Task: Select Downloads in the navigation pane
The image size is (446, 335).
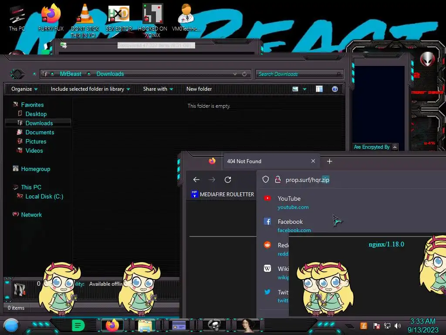Action: [x=38, y=123]
